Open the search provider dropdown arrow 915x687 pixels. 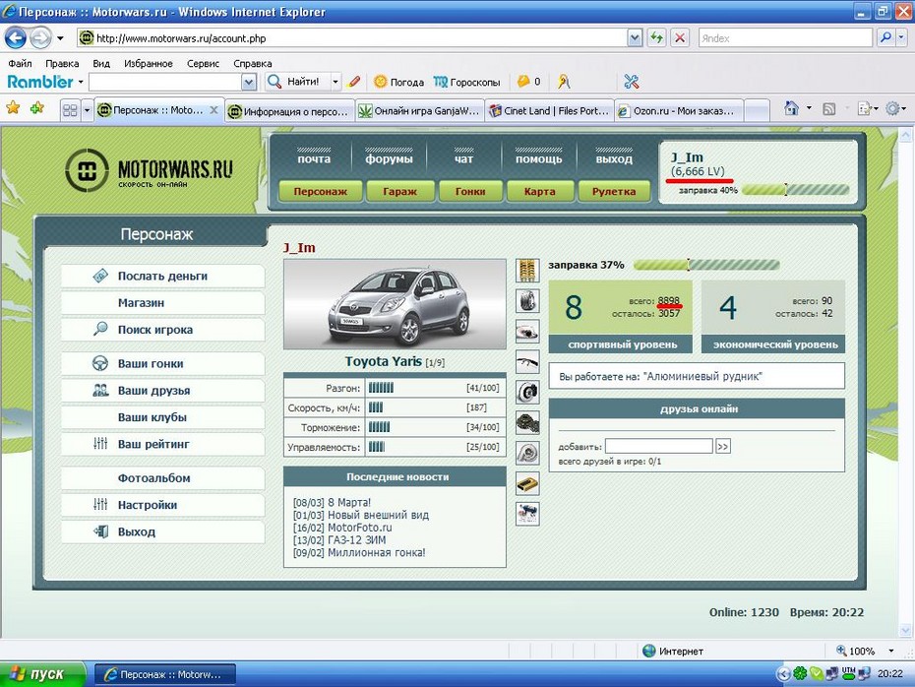pyautogui.click(x=901, y=38)
